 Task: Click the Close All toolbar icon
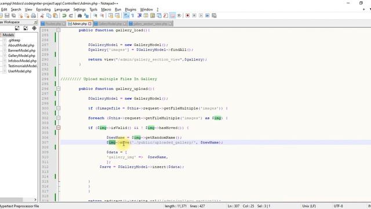point(27,16)
